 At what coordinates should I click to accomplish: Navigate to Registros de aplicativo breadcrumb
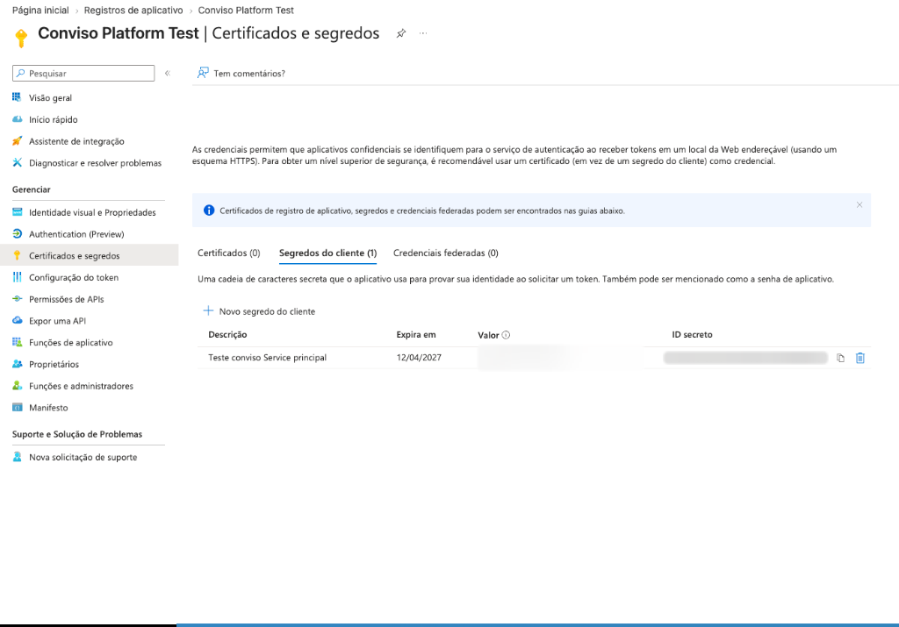(x=133, y=11)
